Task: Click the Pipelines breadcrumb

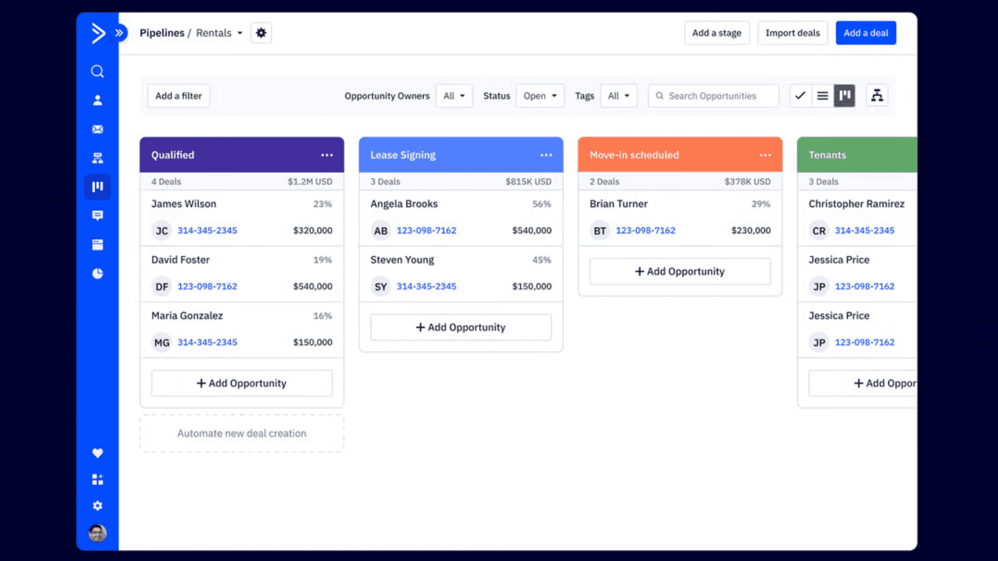Action: [162, 33]
